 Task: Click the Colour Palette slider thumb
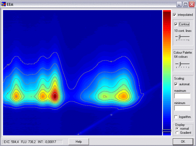click(x=180, y=64)
